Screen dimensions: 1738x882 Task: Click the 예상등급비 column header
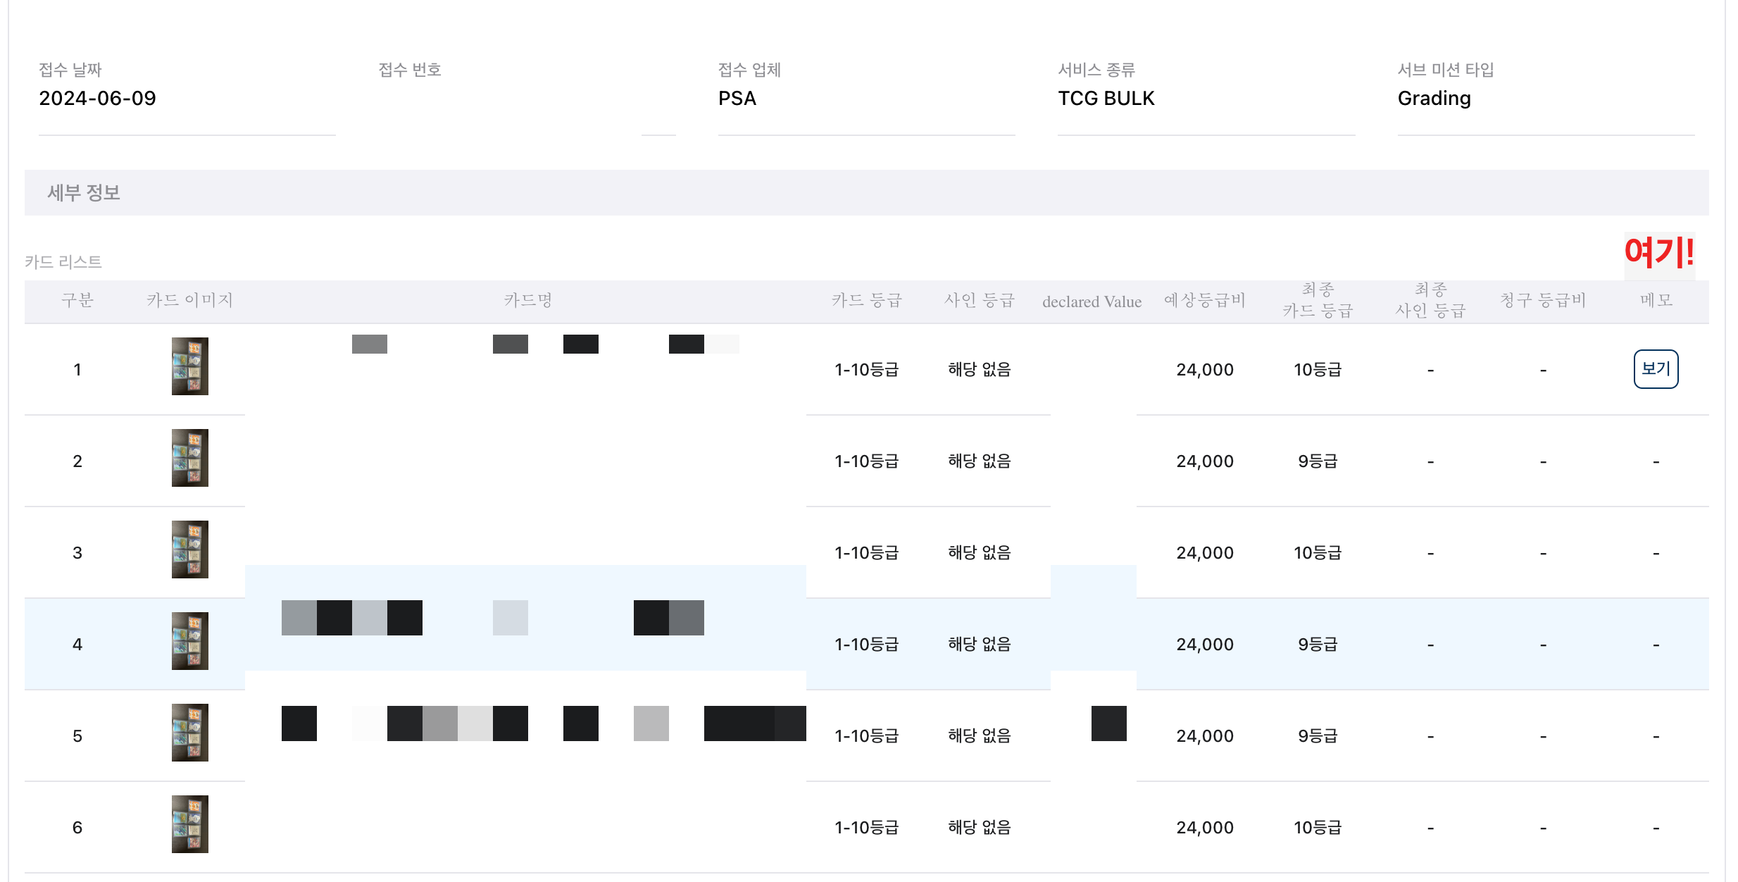click(1205, 301)
